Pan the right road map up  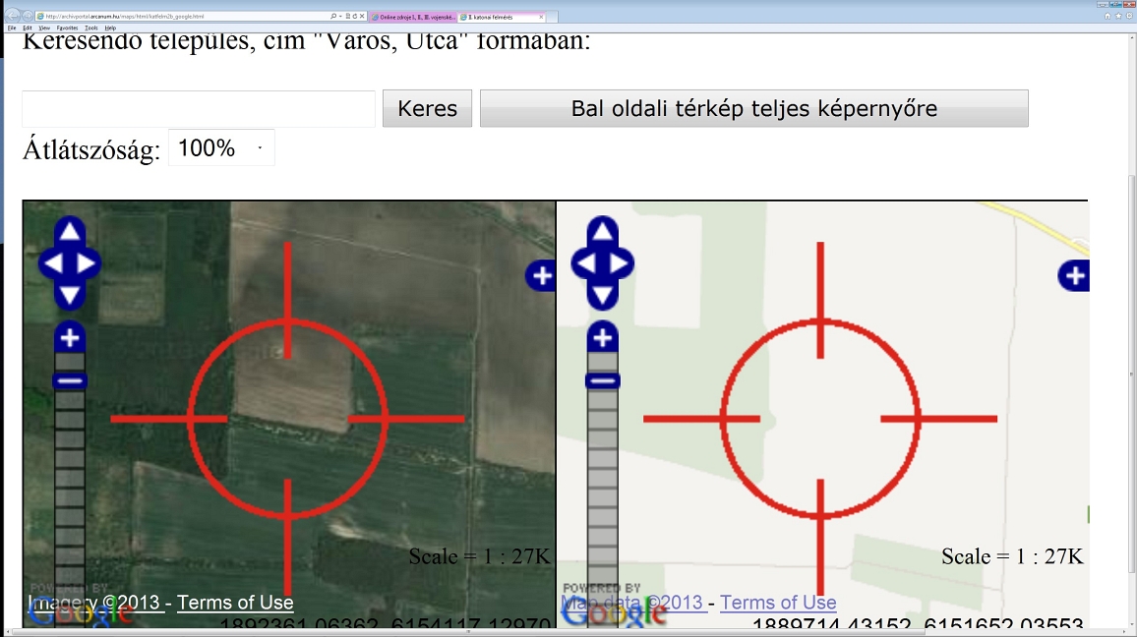coord(603,231)
